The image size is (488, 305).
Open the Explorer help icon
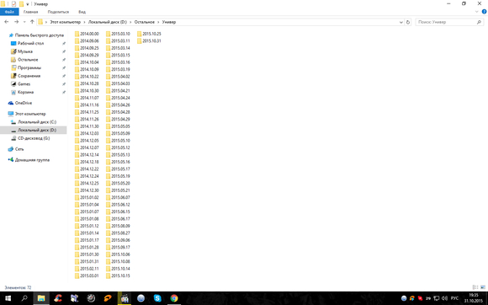(485, 12)
